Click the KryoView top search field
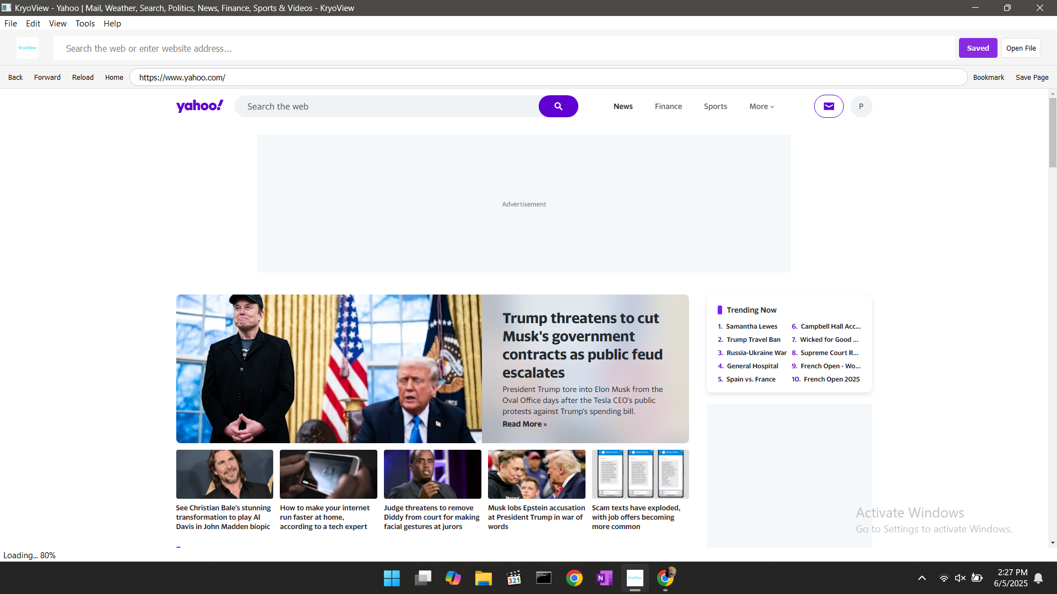The image size is (1057, 594). 504,48
